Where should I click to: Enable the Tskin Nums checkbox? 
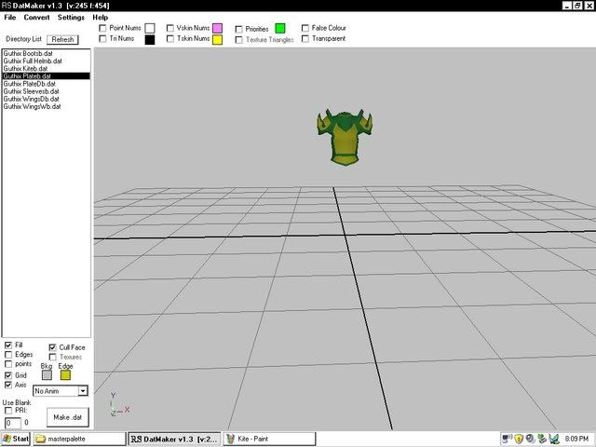coord(170,39)
